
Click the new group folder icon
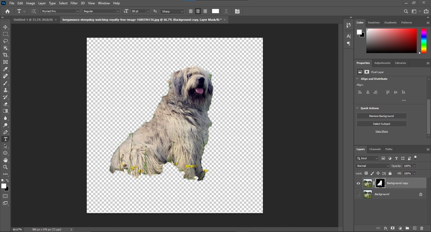pyautogui.click(x=407, y=228)
